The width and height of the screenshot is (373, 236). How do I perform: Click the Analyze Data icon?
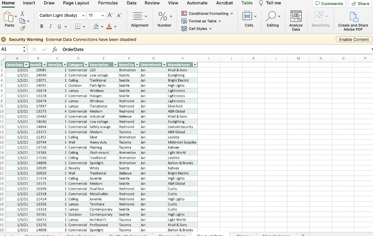(x=296, y=16)
